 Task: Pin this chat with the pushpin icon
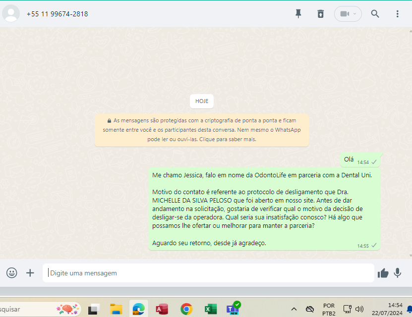pyautogui.click(x=298, y=14)
